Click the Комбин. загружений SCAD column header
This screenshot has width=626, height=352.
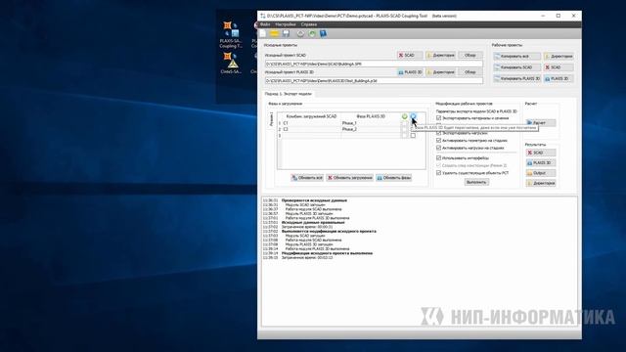click(x=311, y=116)
